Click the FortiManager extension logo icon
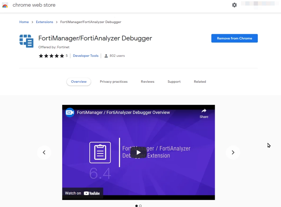Screen dimensions: 281x207 [x=26, y=41]
